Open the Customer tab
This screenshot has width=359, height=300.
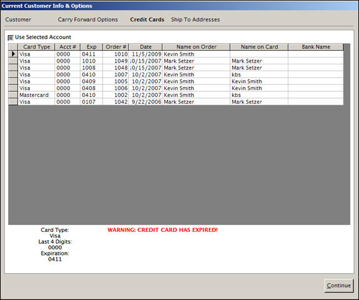18,19
